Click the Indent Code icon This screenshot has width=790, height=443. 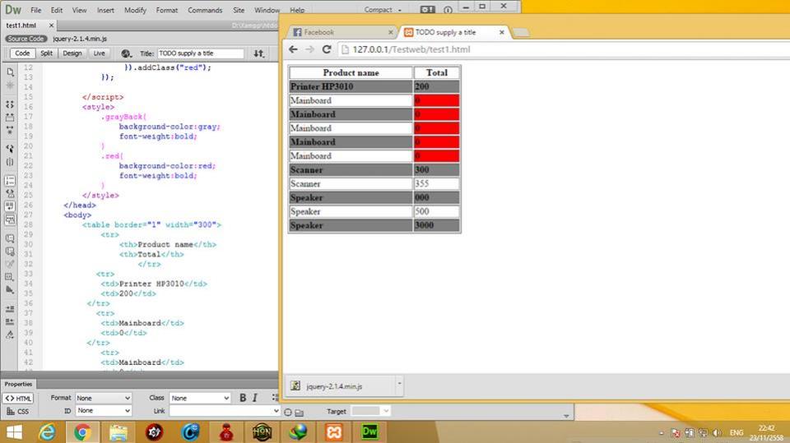coord(10,308)
